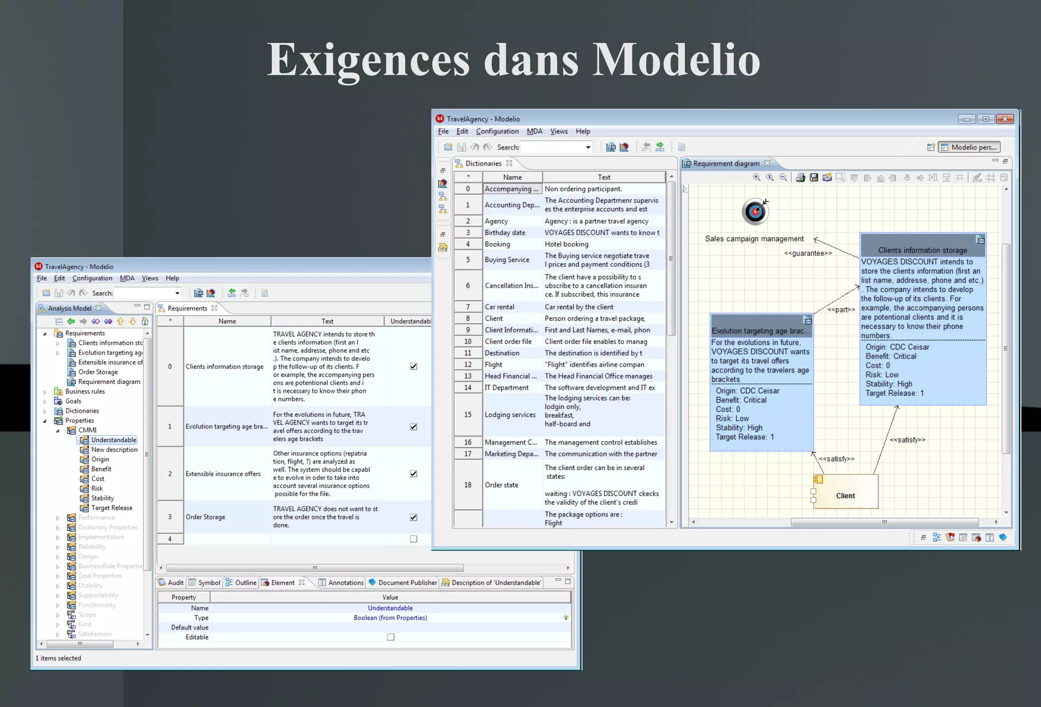The width and height of the screenshot is (1041, 707).
Task: Click the zoom out magnifier in Requirement diagram toolbar
Action: [783, 177]
